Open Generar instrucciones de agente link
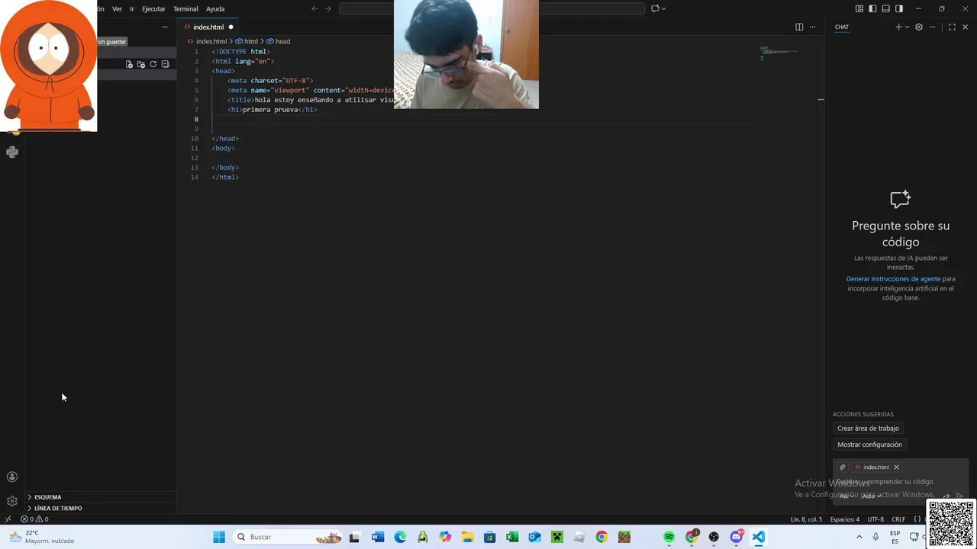 click(893, 279)
